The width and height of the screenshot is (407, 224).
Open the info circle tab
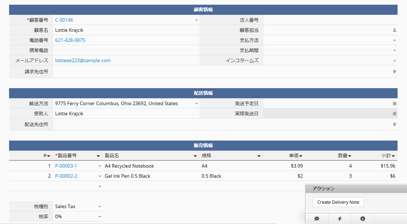coord(362,219)
